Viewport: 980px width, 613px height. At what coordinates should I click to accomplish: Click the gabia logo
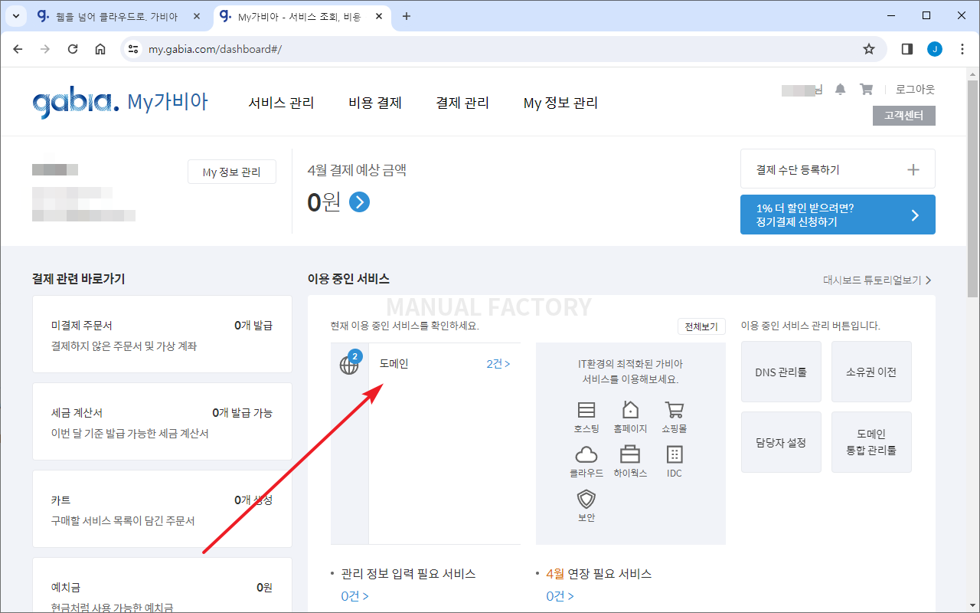pyautogui.click(x=76, y=103)
